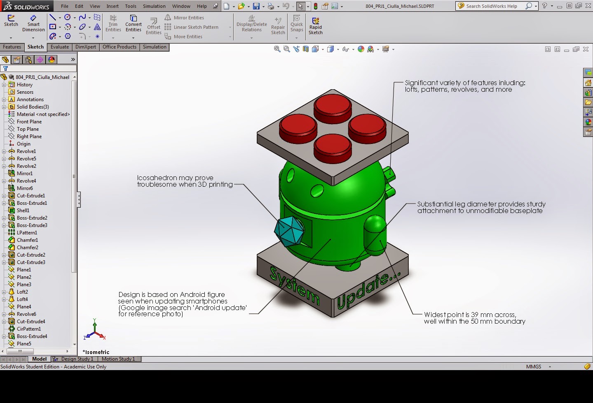
Task: Expand the Solid Bodies(3) folder
Action: pos(4,107)
